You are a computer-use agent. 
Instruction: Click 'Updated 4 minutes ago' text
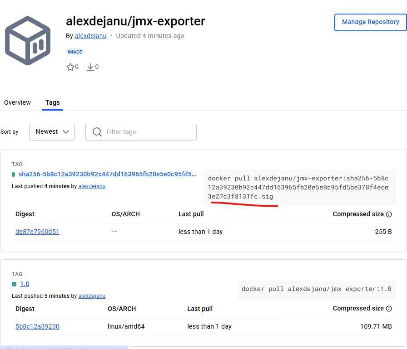150,36
